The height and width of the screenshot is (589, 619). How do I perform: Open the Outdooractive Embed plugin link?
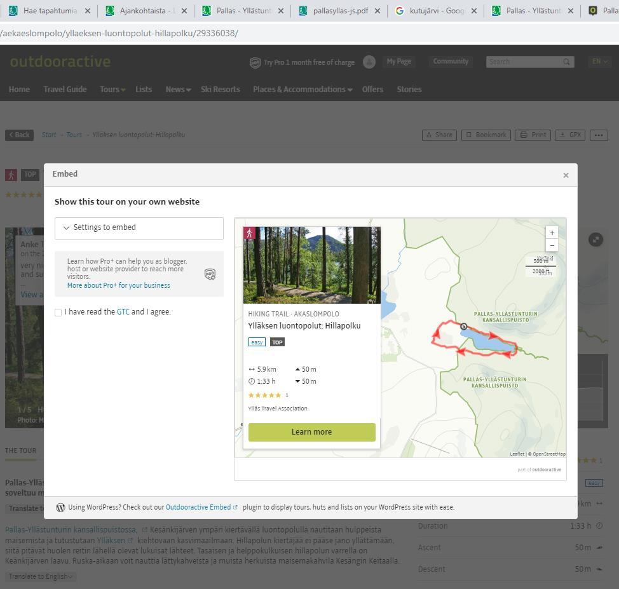(x=201, y=507)
